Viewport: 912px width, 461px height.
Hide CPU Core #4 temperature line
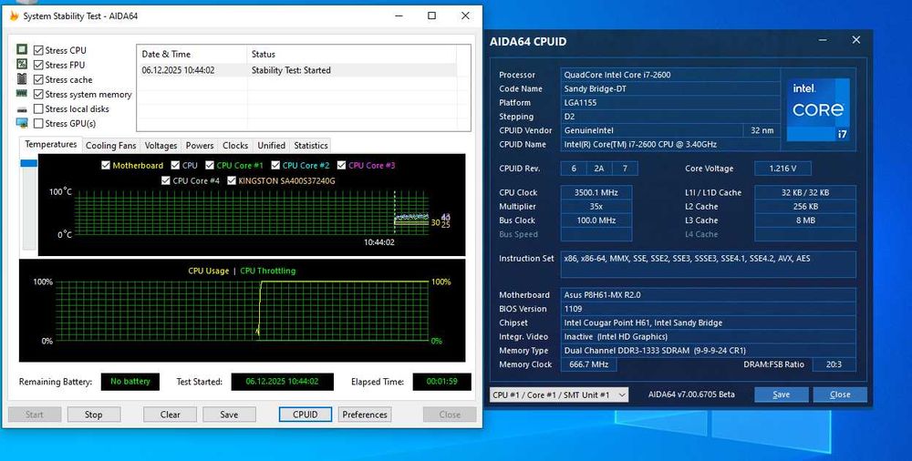166,180
